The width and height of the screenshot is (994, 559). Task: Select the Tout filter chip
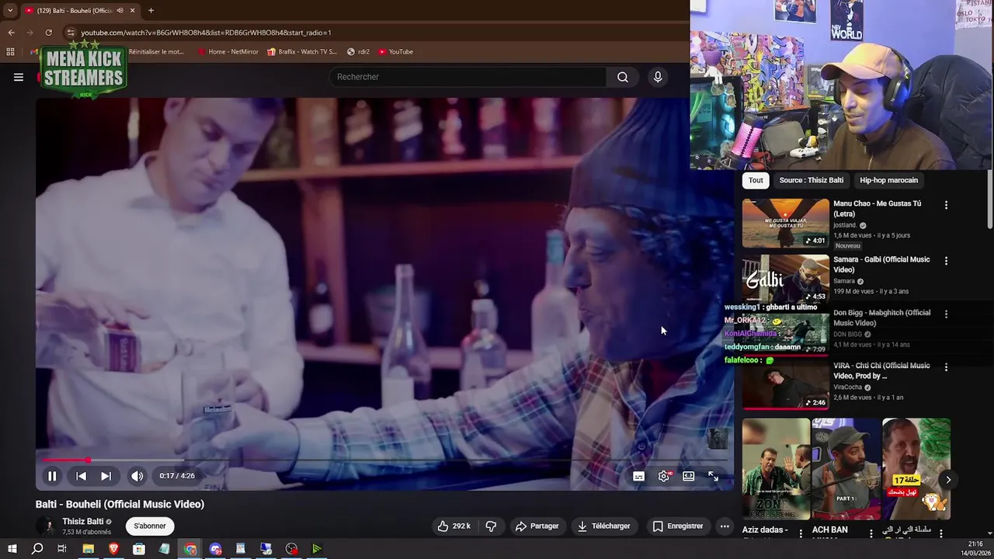(x=756, y=180)
